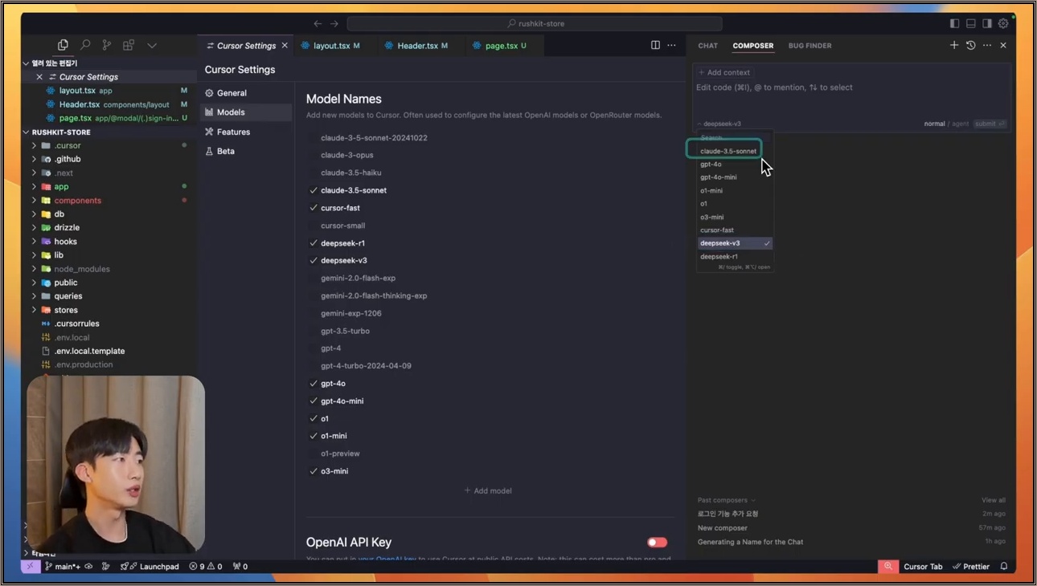The image size is (1037, 586).
Task: Click the rushkit-store command search bar
Action: (535, 23)
